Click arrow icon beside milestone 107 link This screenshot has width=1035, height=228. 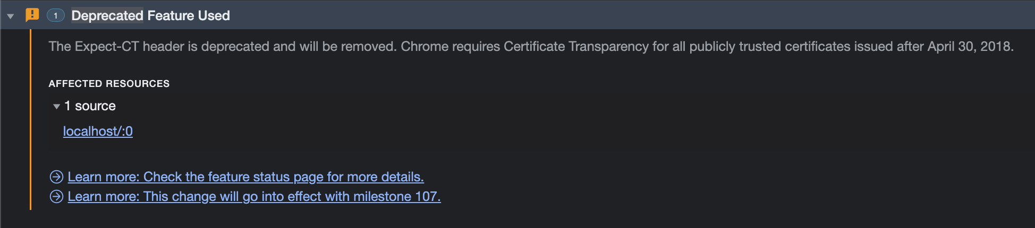coord(56,197)
